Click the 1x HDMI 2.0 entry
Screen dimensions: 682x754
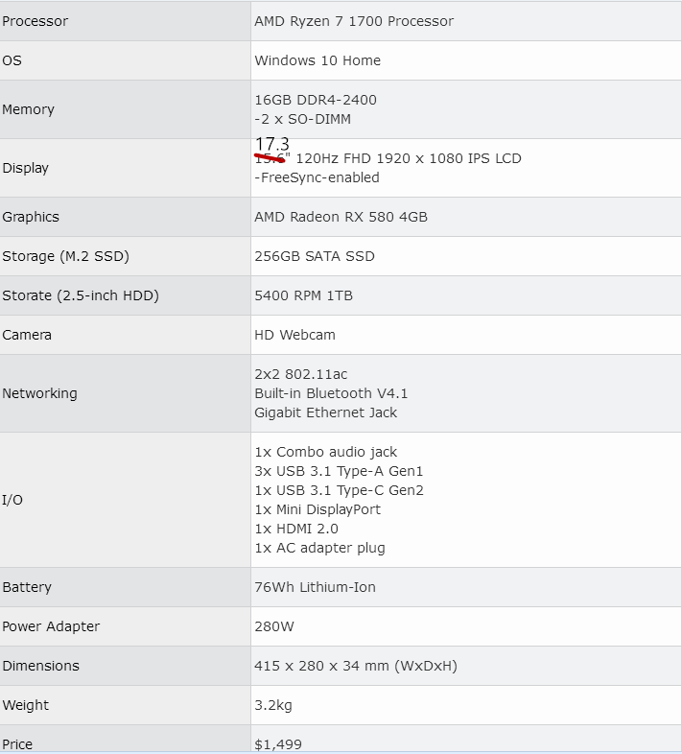[296, 529]
